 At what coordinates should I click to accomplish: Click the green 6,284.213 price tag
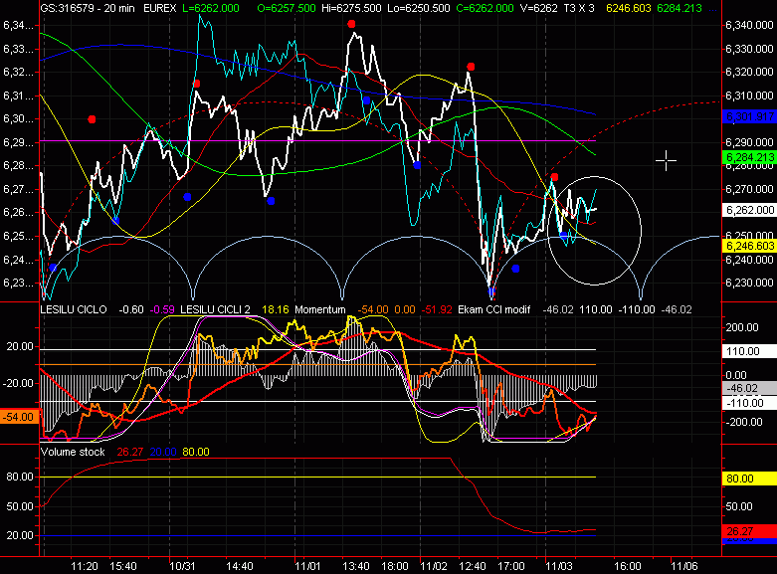click(x=746, y=157)
